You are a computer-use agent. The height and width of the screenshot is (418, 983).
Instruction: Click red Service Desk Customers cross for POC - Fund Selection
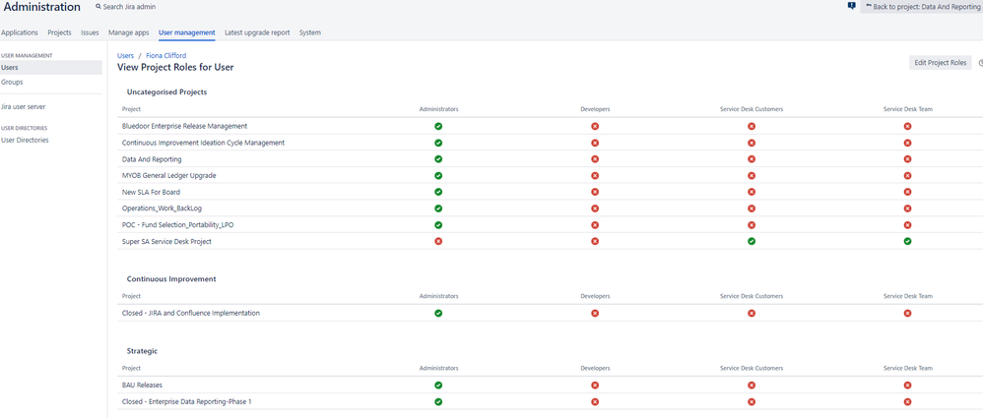[752, 224]
